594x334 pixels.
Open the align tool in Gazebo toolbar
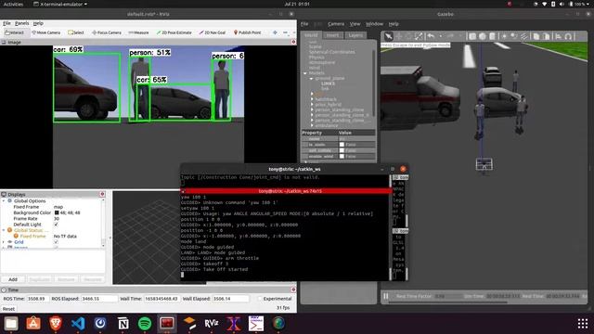tap(558, 36)
